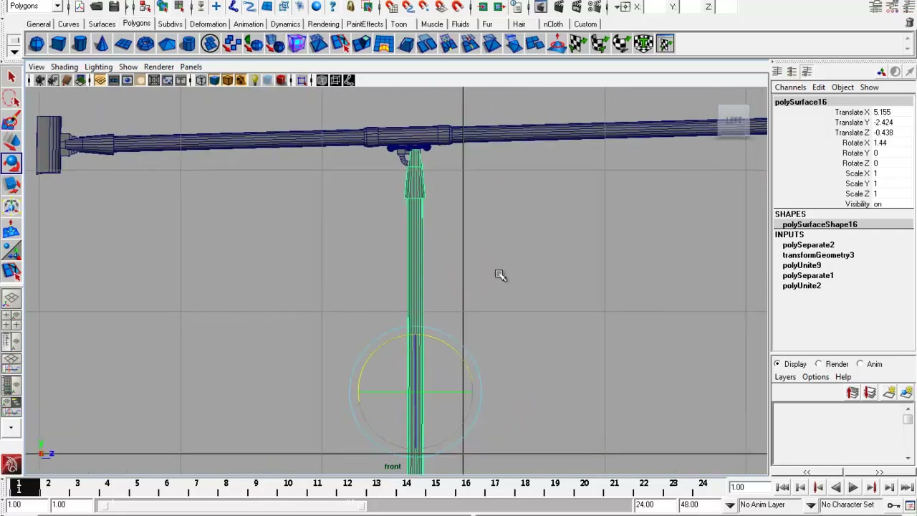This screenshot has height=516, width=917.
Task: Open the Polygons shelf tab
Action: tap(136, 24)
